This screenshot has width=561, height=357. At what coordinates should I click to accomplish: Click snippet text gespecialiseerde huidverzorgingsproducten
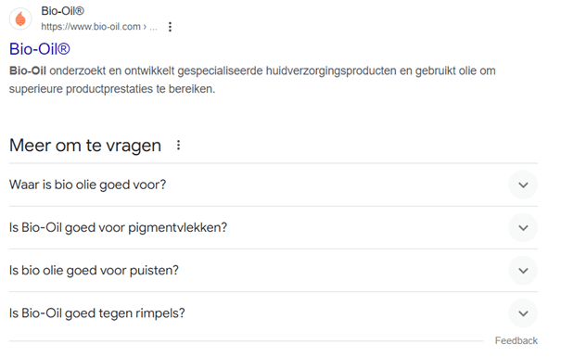(x=287, y=71)
